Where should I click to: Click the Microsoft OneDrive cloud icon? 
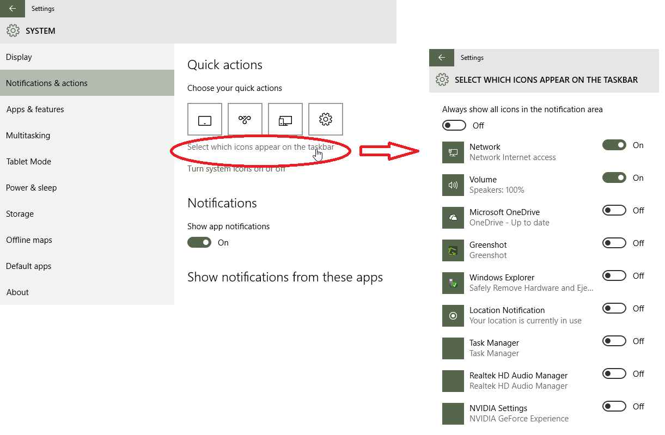click(x=453, y=218)
